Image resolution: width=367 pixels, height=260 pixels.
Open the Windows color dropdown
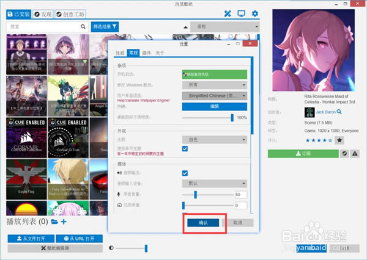click(x=215, y=85)
